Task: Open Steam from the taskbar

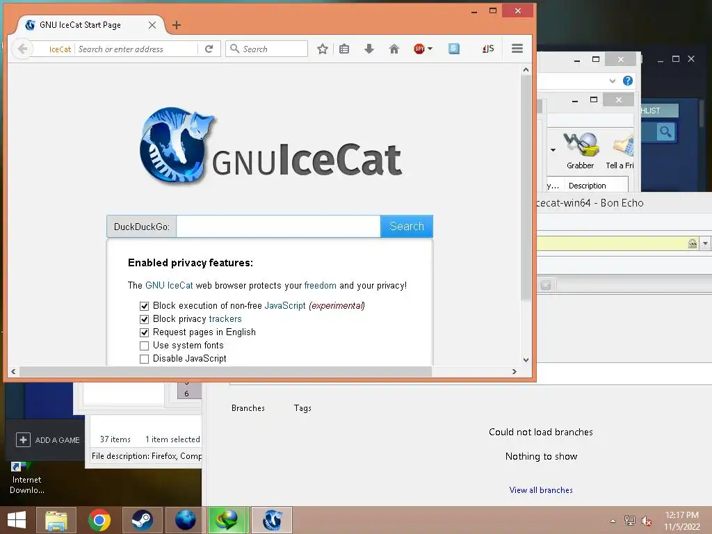Action: (x=142, y=520)
